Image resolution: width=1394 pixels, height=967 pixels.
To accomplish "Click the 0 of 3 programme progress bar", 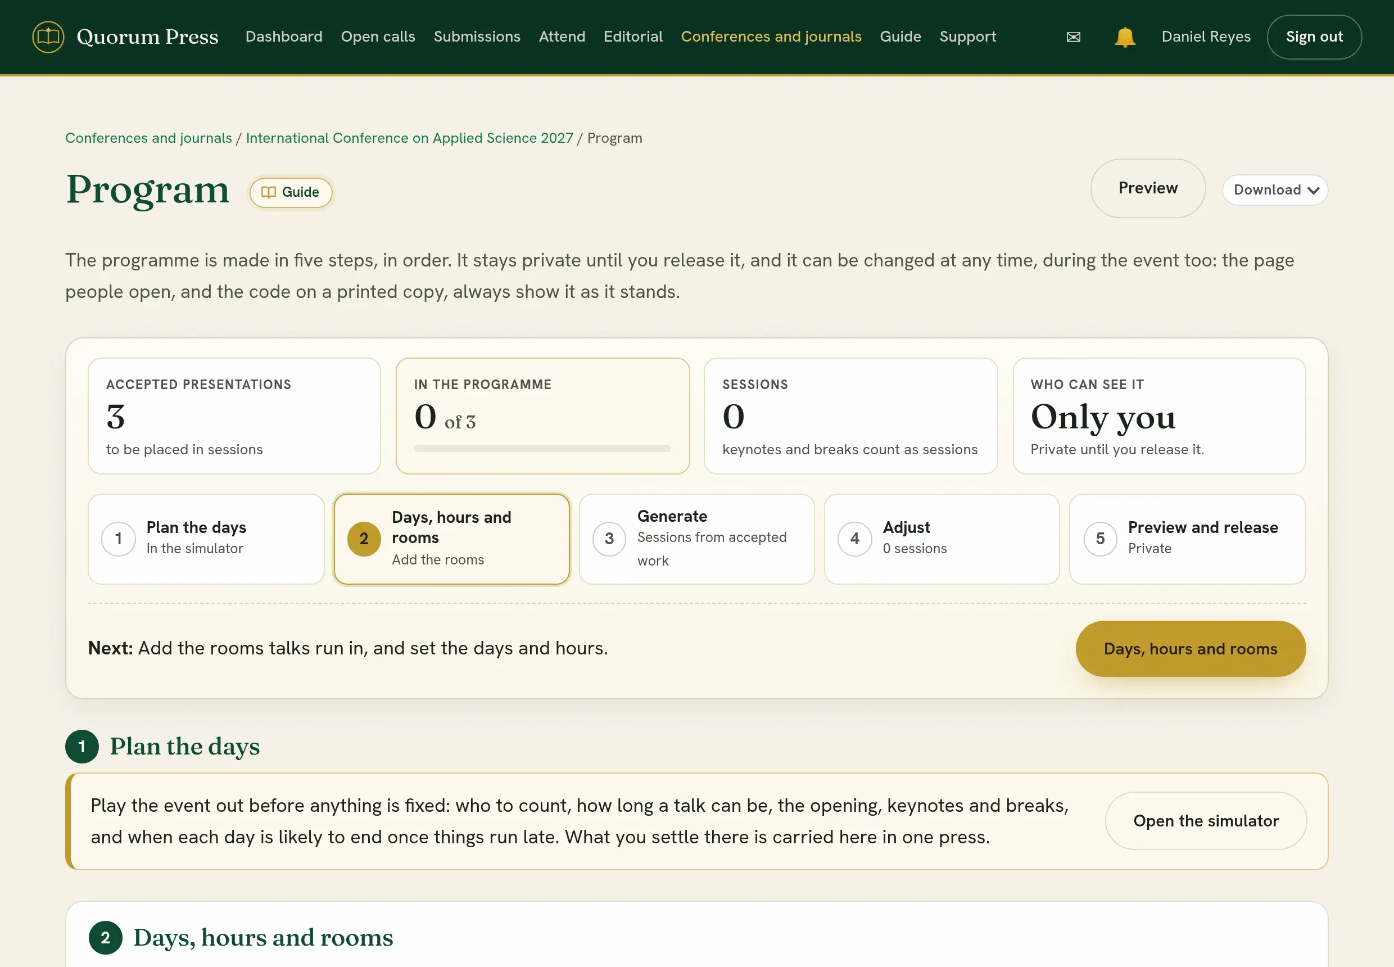I will click(x=542, y=448).
